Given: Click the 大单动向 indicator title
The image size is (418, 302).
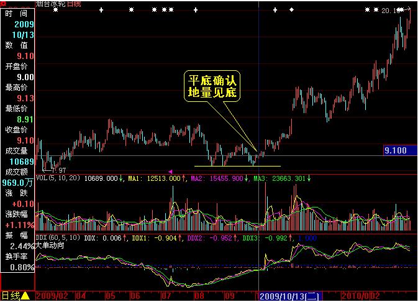Looking at the screenshot, I should [x=49, y=245].
